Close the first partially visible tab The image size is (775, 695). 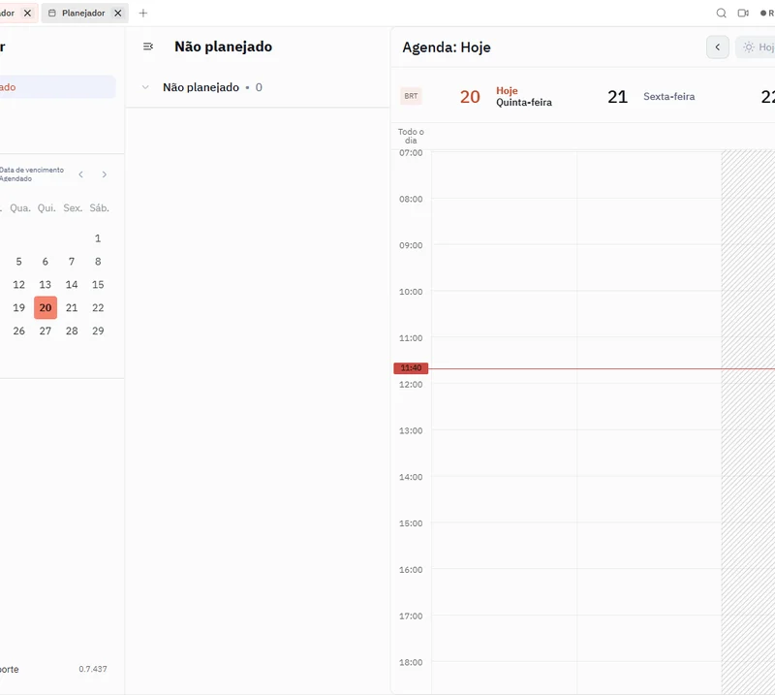tap(28, 13)
